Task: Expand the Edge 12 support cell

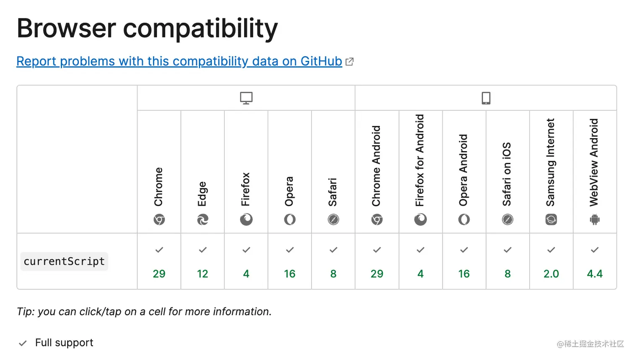Action: click(x=203, y=261)
